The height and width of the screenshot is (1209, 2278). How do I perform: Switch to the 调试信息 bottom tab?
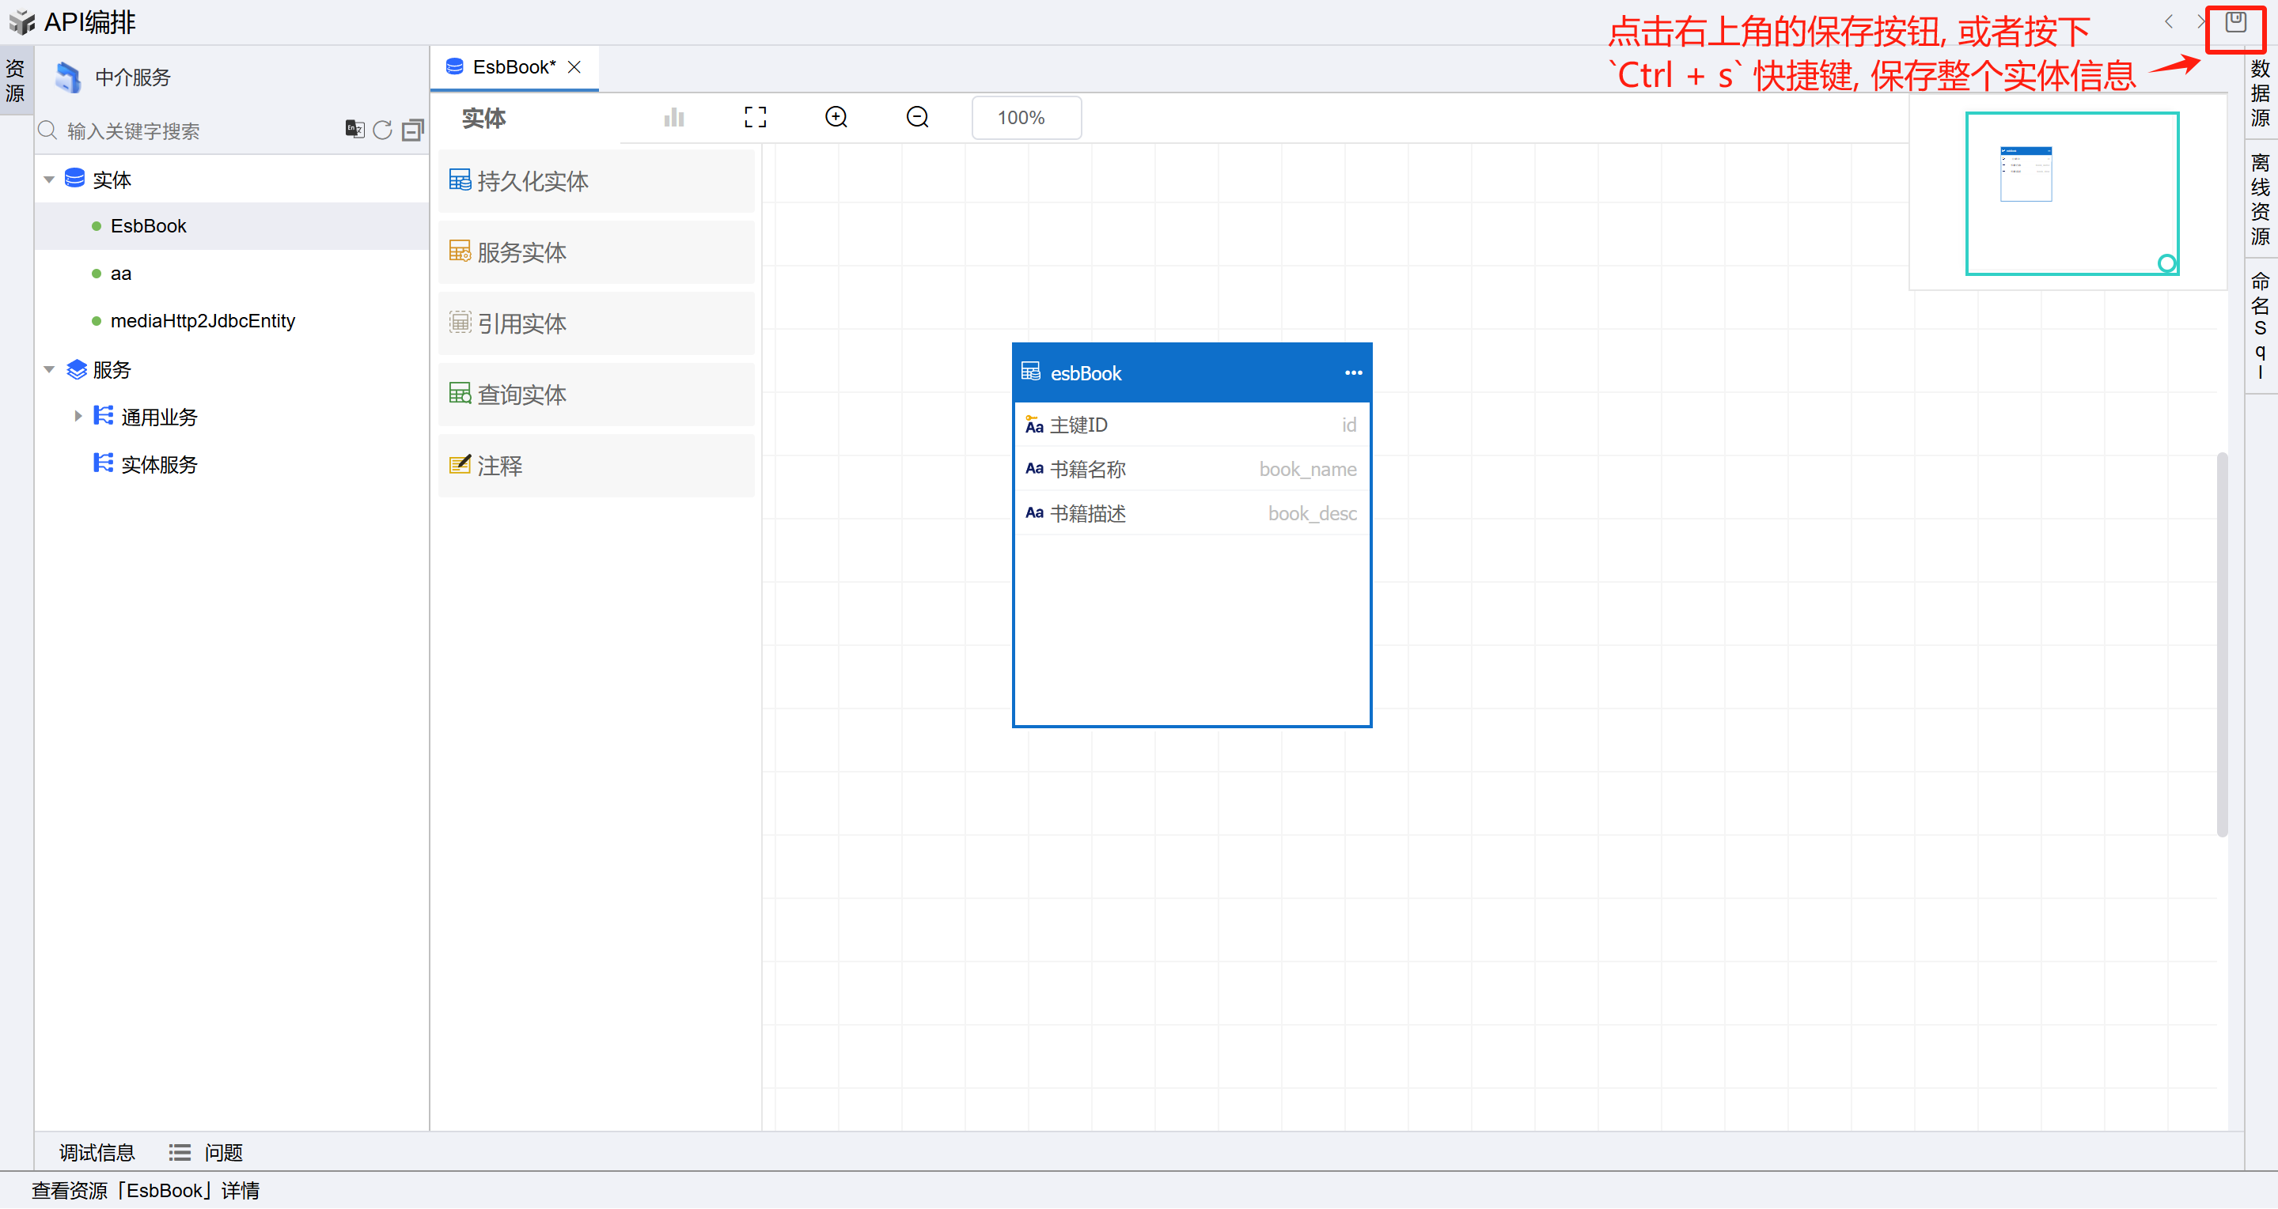[x=97, y=1152]
